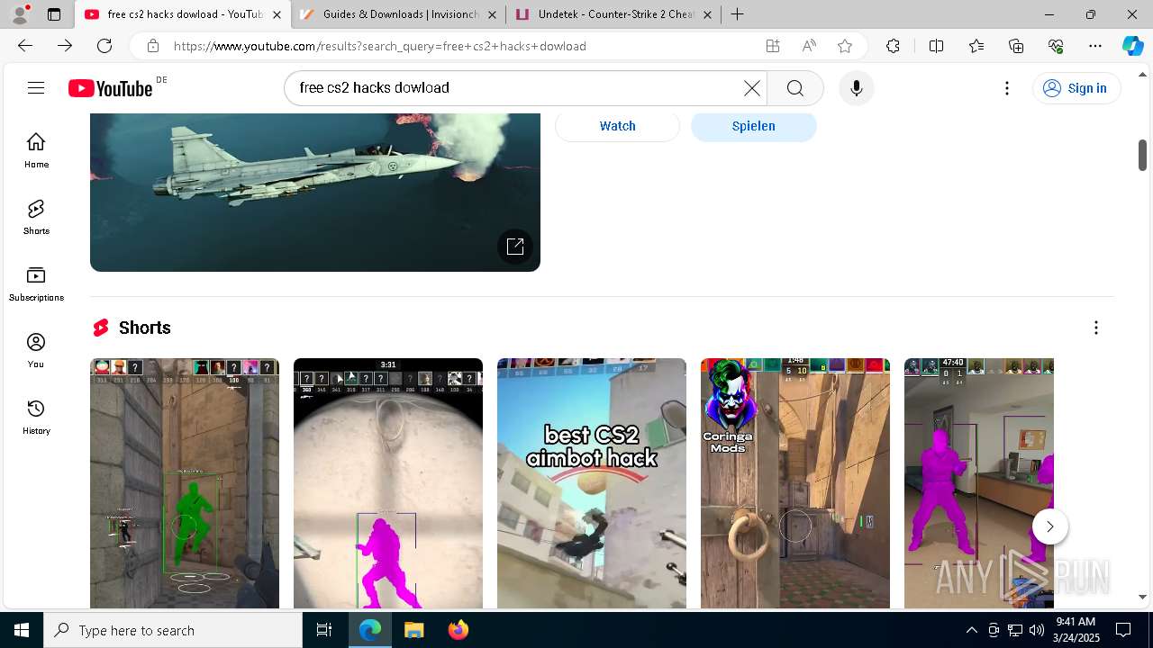Open the volume control in the tray
Image resolution: width=1153 pixels, height=648 pixels.
(1036, 630)
